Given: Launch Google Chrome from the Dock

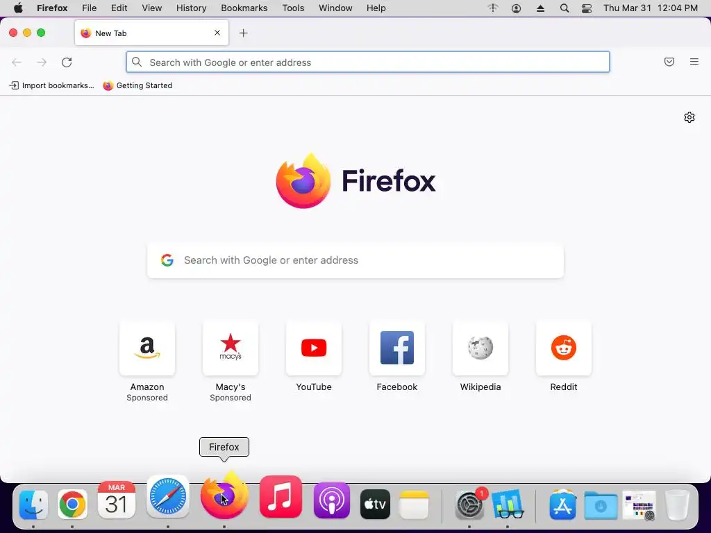Looking at the screenshot, I should (x=72, y=505).
